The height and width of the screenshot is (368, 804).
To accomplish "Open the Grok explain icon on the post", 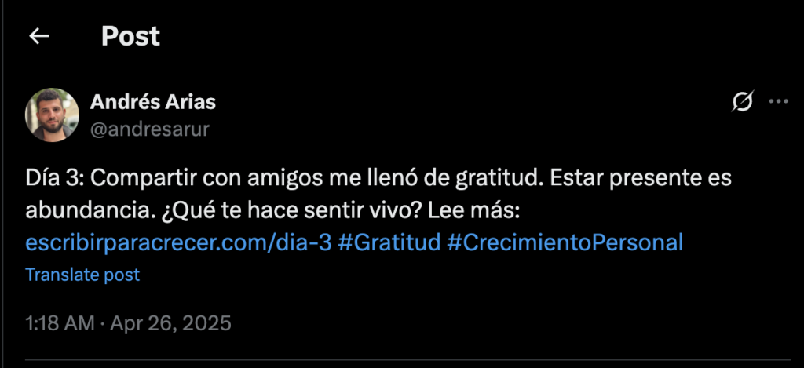I will [743, 101].
